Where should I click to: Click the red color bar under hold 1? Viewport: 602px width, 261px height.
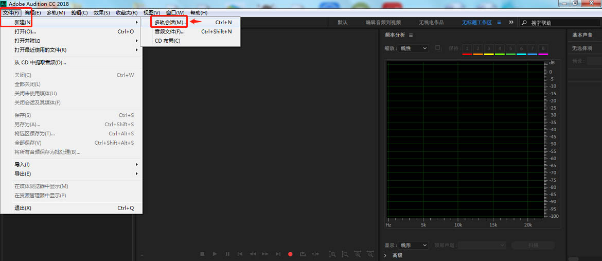coord(467,54)
